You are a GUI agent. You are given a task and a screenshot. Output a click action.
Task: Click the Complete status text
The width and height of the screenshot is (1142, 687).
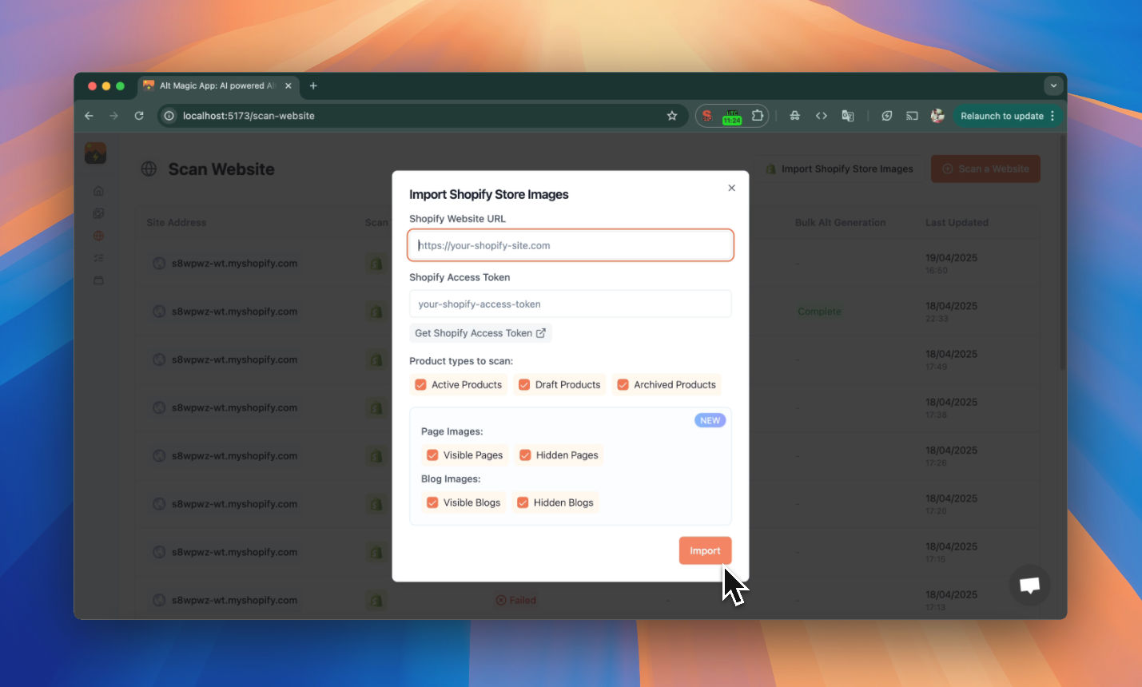(819, 312)
